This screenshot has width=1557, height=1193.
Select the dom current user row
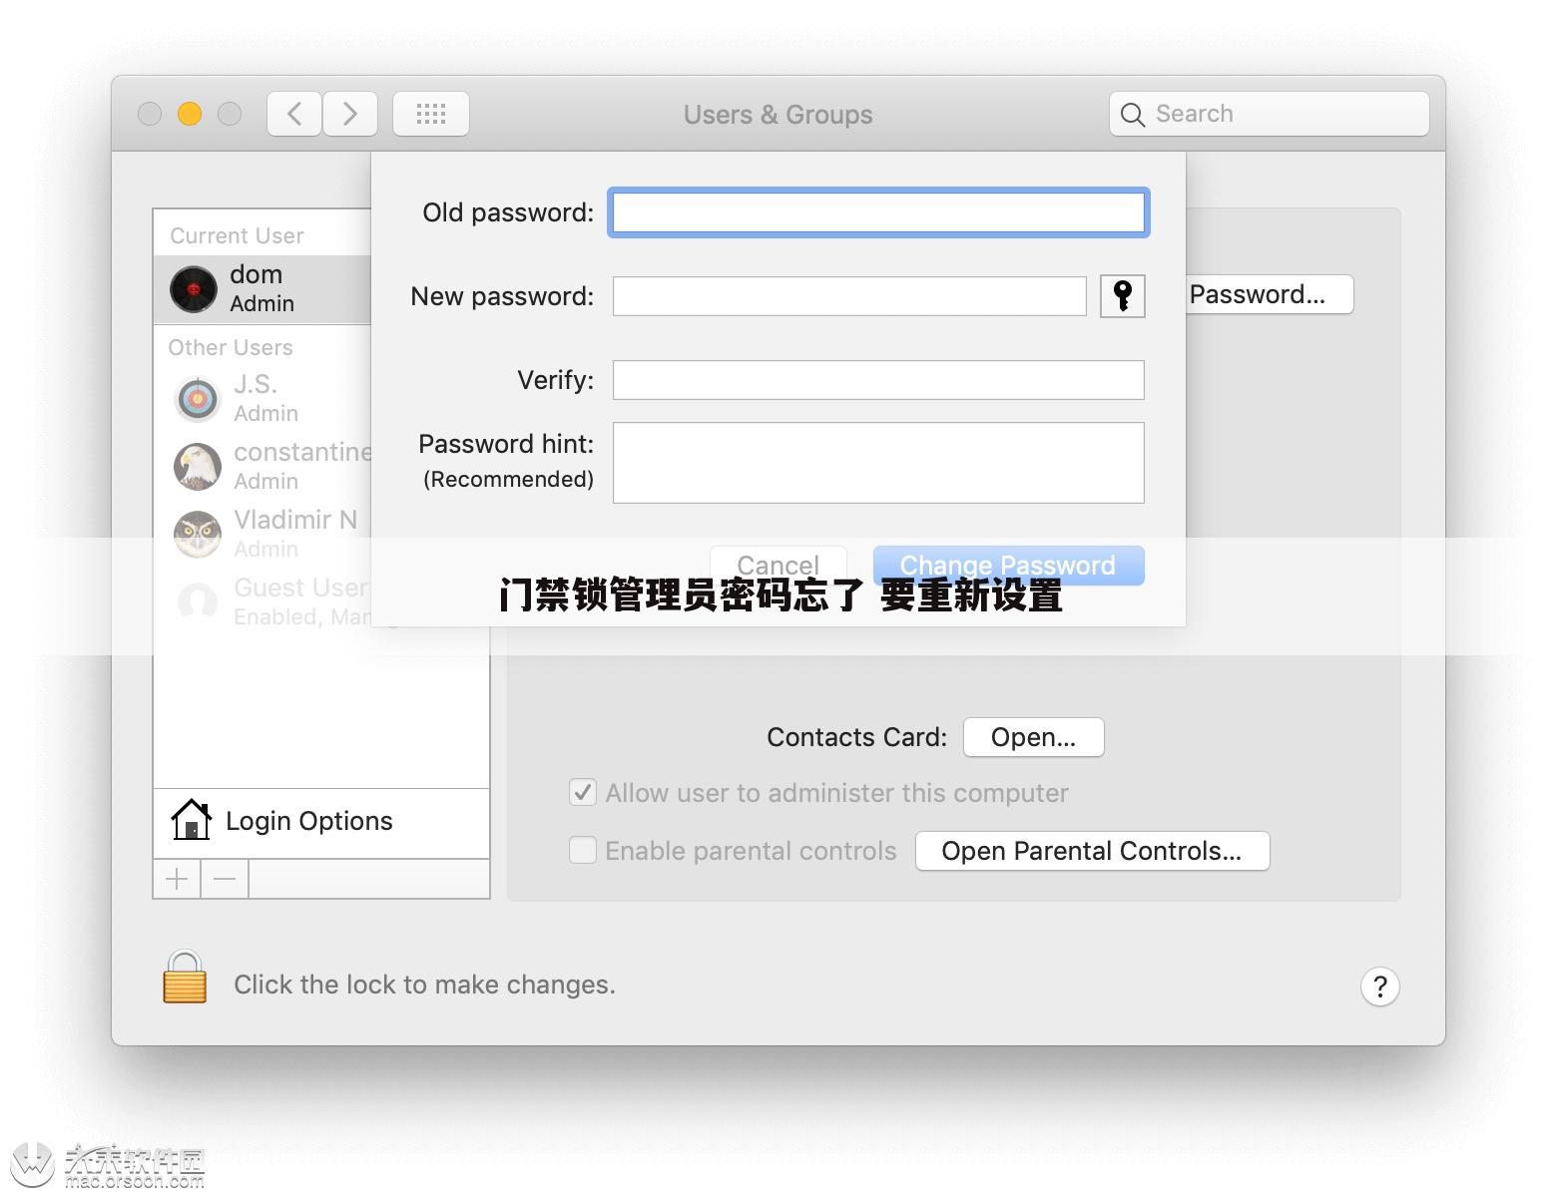point(262,289)
